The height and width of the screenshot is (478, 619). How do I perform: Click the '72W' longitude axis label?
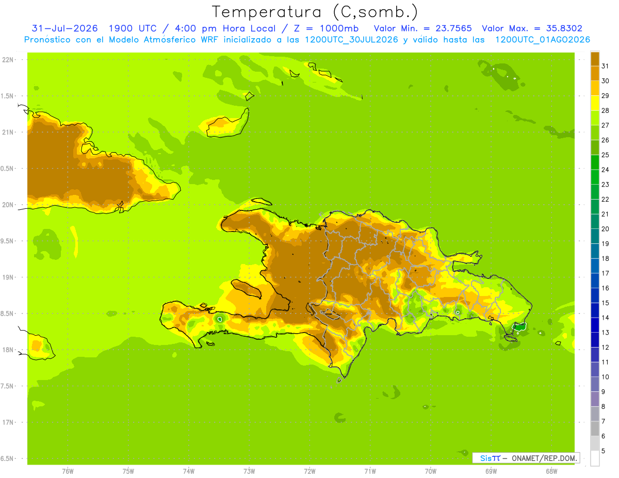(x=310, y=471)
